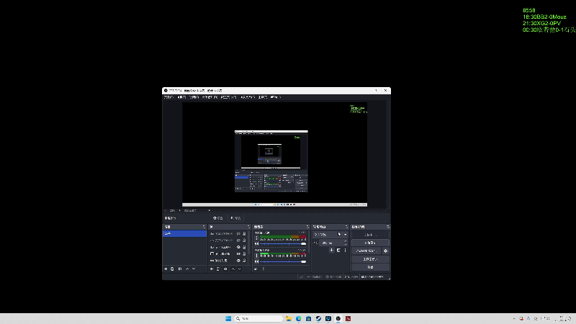Click the network status icon in OBS status bar
Screen dimensions: 576x324
point(301,276)
